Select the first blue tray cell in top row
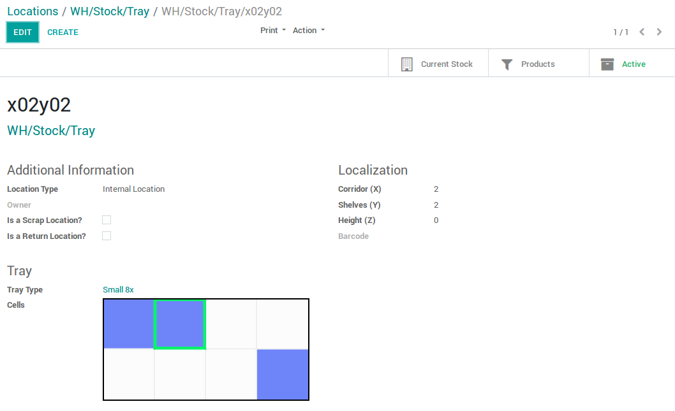The height and width of the screenshot is (411, 675). pos(129,324)
